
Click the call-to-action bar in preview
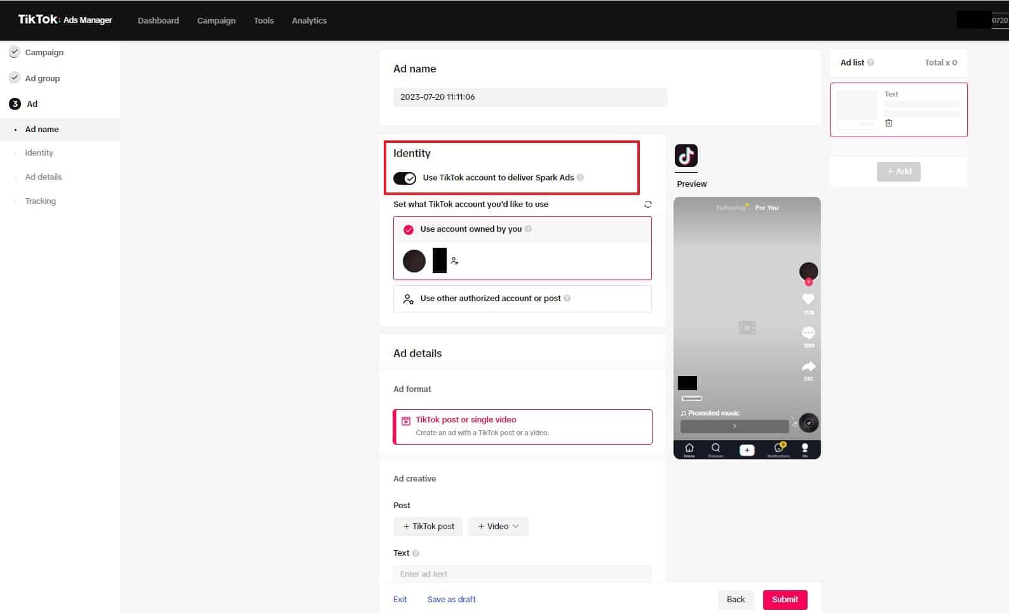pos(735,426)
